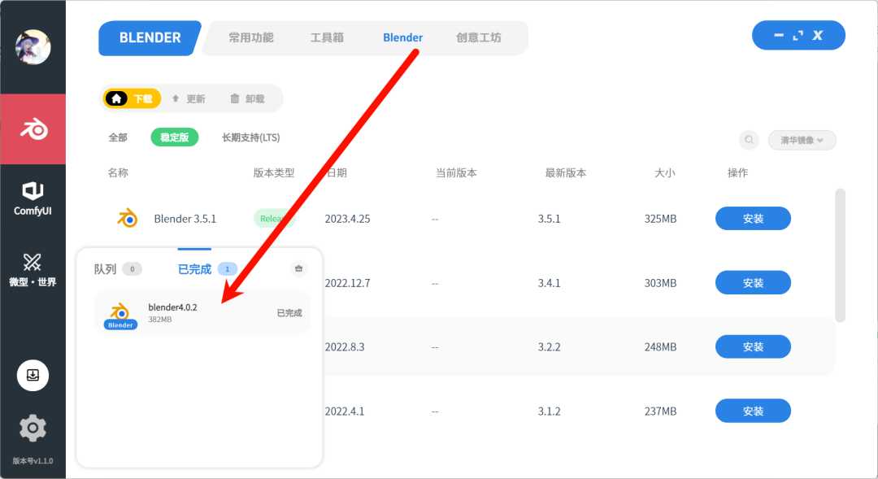Click the Blender 3.5.1 name text
The image size is (878, 479).
pyautogui.click(x=185, y=219)
